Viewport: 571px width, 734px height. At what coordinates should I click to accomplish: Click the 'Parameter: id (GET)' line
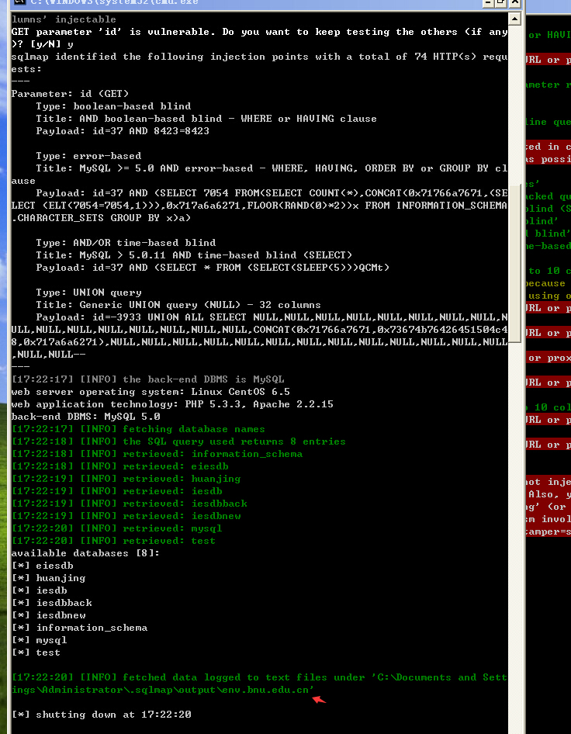coord(70,94)
